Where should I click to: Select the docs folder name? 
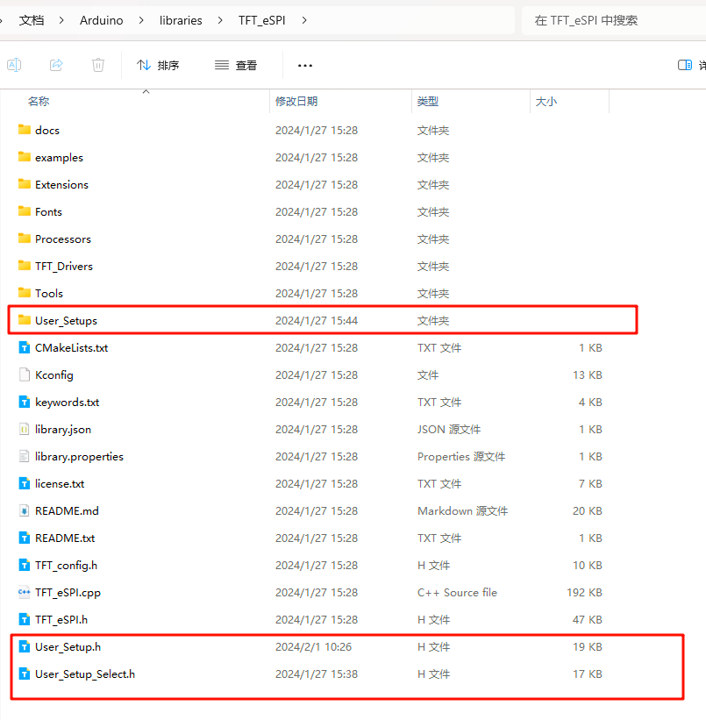click(x=47, y=130)
